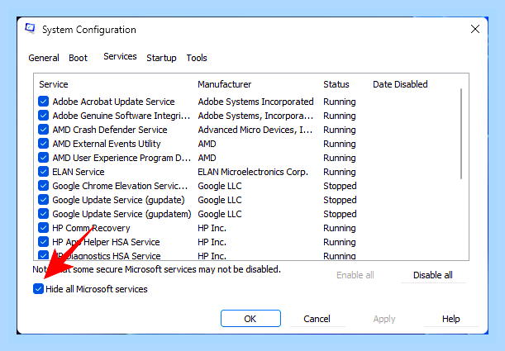This screenshot has width=505, height=351.
Task: Click the Cancel button
Action: point(317,319)
